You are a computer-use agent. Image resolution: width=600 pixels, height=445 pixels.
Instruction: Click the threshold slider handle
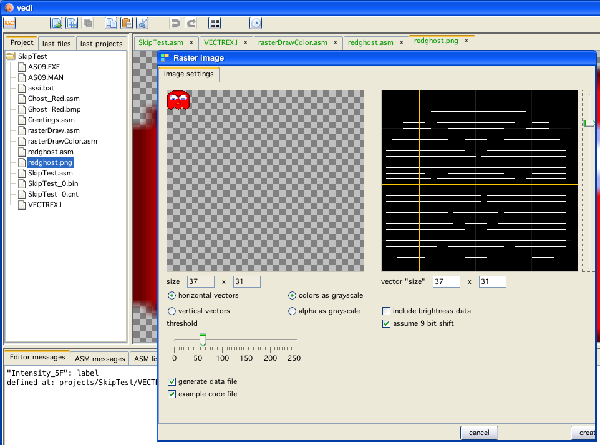pyautogui.click(x=203, y=340)
